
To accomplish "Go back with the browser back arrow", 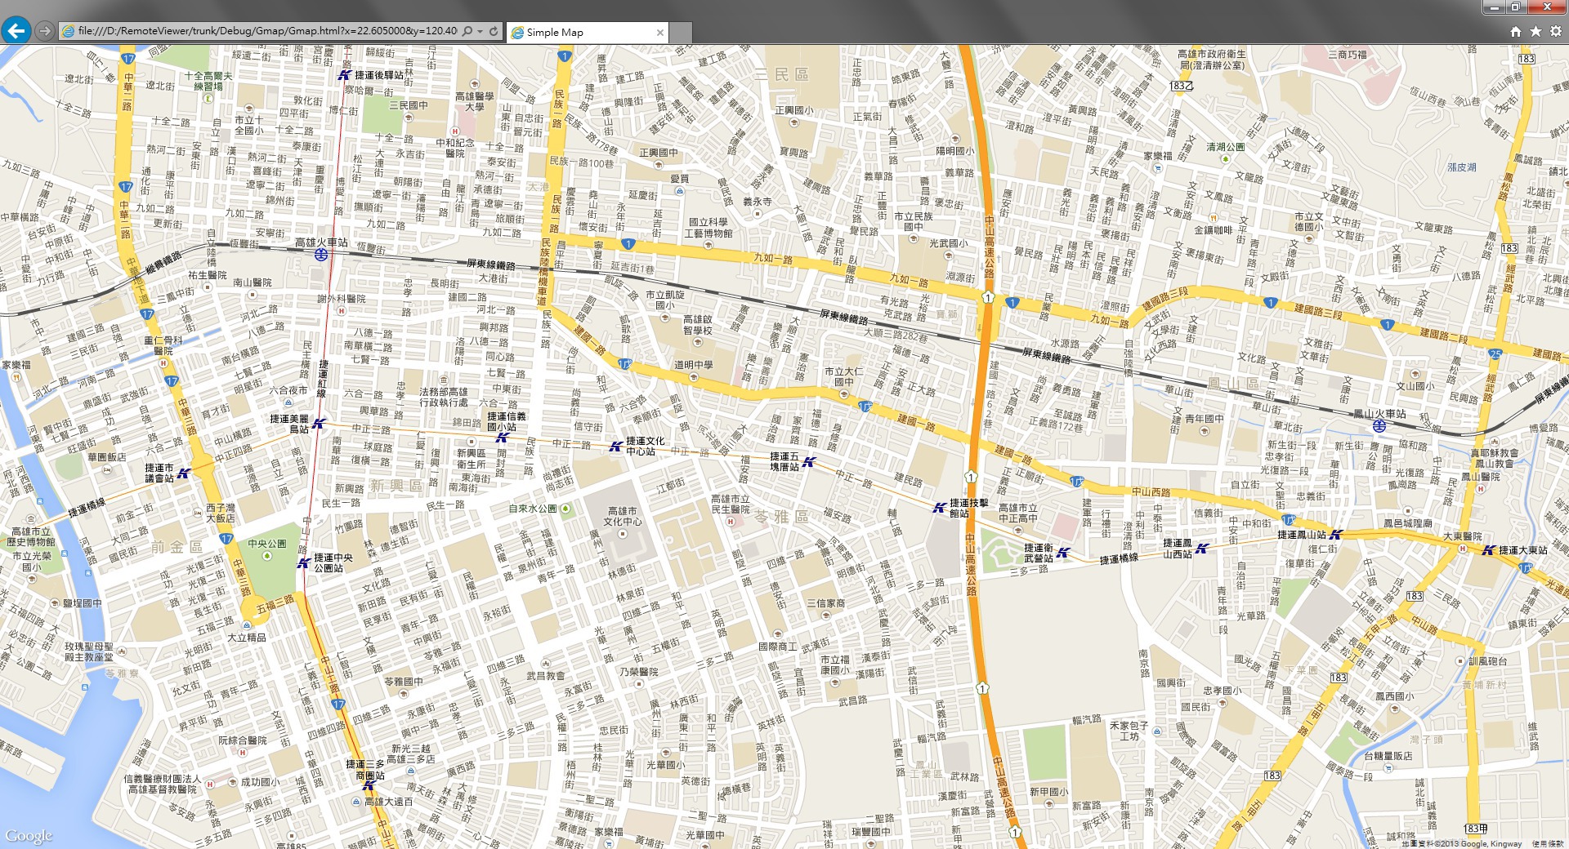I will point(16,31).
